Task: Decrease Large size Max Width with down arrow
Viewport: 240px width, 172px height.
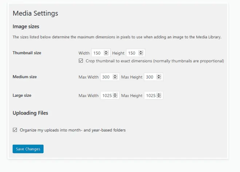Action: pos(115,97)
